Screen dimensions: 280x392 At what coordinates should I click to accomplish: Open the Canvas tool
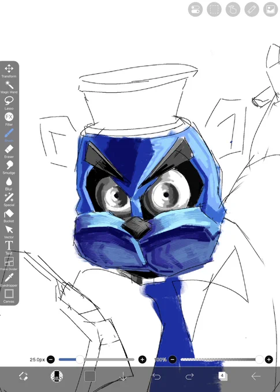click(x=9, y=296)
